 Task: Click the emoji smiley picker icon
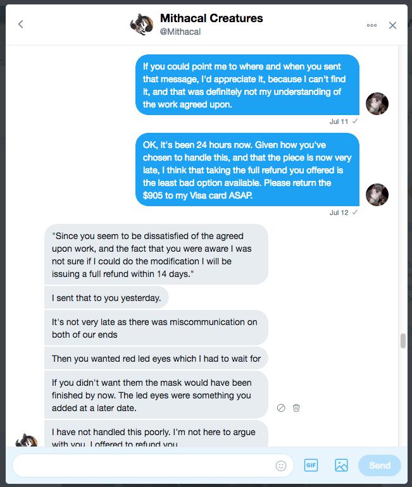pyautogui.click(x=281, y=465)
